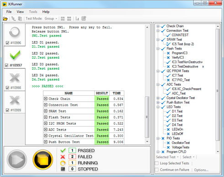Click the X mark beside OscillatorTest
The image size is (224, 177).
coord(168,143)
